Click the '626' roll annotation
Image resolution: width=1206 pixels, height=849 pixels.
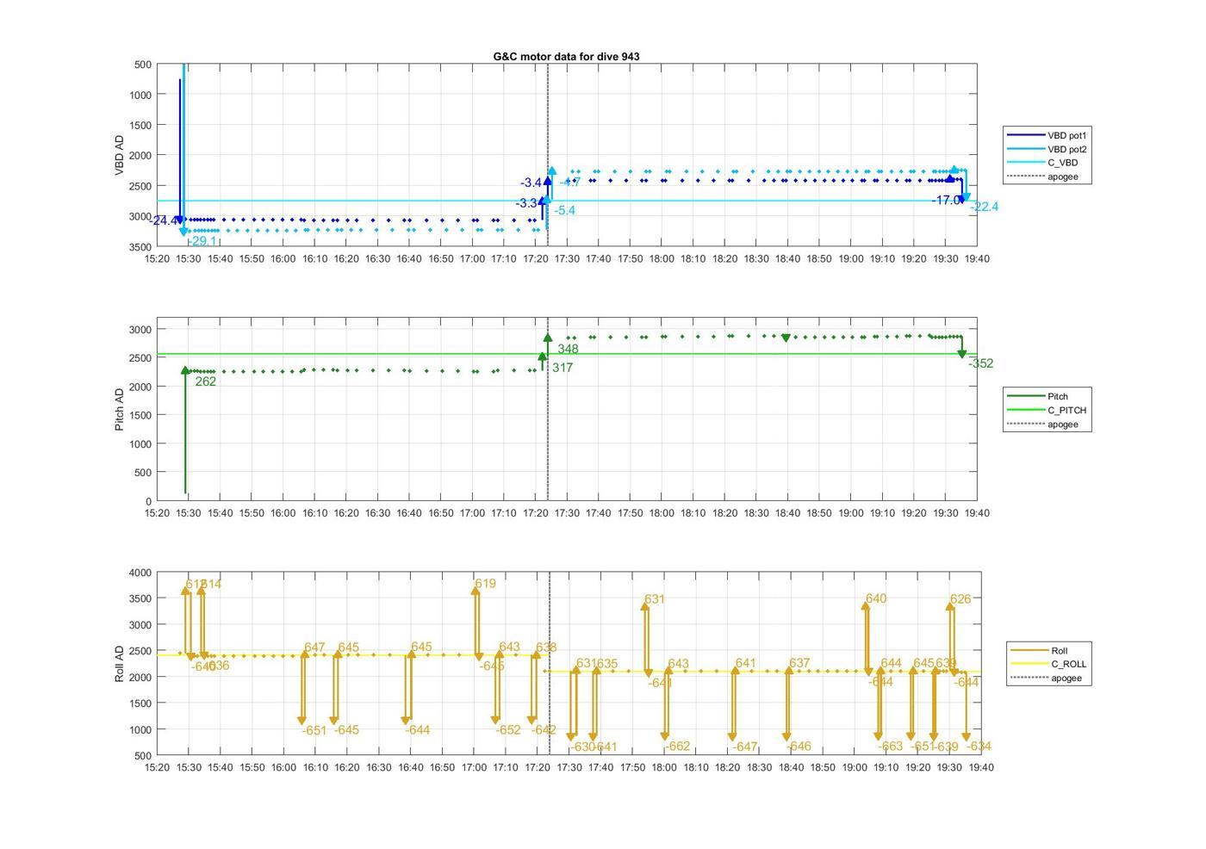coord(960,599)
